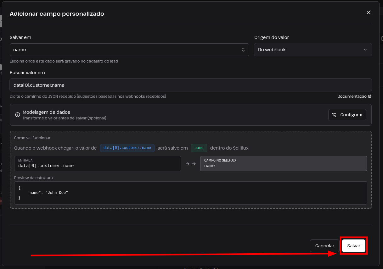Close the Adicionar campo personalizado dialog
The width and height of the screenshot is (383, 269).
tap(369, 12)
